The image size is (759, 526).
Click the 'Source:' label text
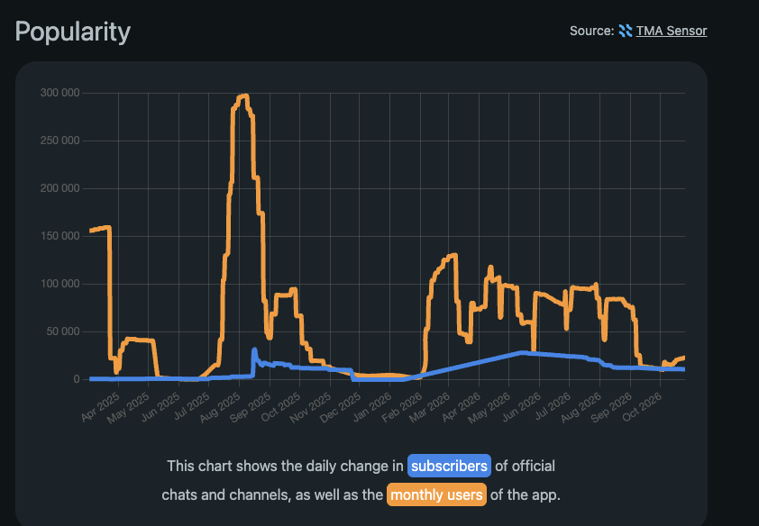[592, 31]
